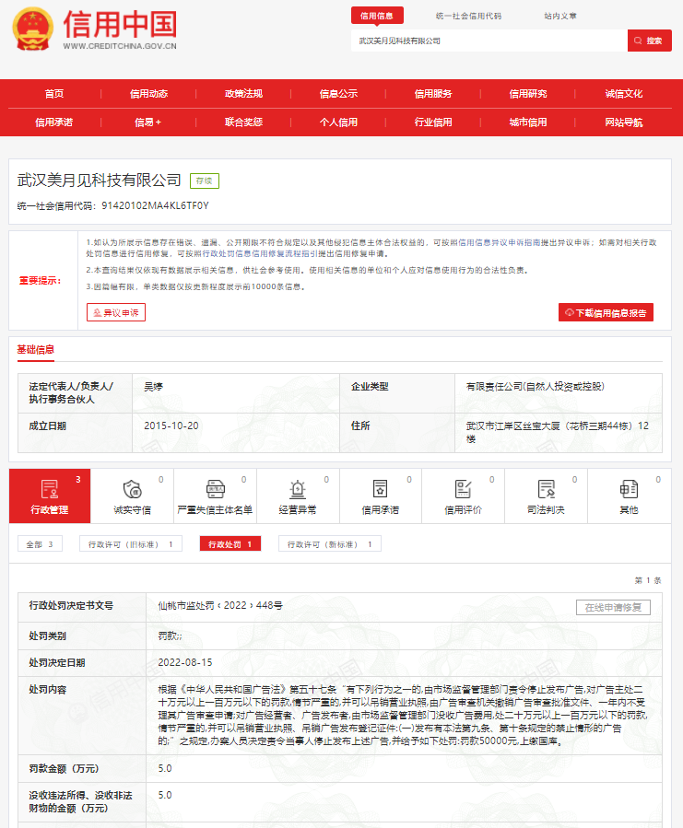Filter by 行政处罚 1
Image resolution: width=683 pixels, height=828 pixels.
230,544
